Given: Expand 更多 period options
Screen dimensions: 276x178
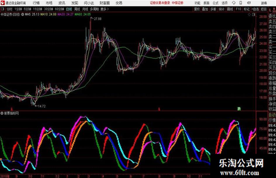Looking at the screenshot, I should pos(105,9).
